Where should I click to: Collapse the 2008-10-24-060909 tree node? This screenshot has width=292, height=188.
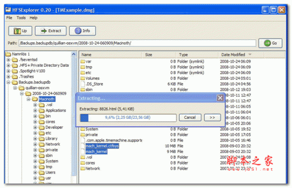21,94
